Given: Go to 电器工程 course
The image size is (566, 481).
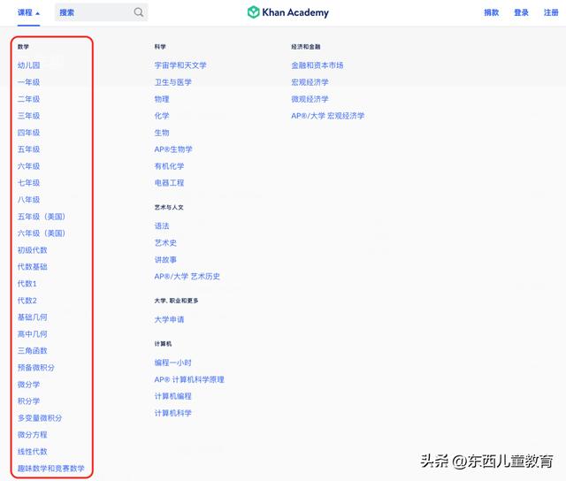Looking at the screenshot, I should (169, 183).
